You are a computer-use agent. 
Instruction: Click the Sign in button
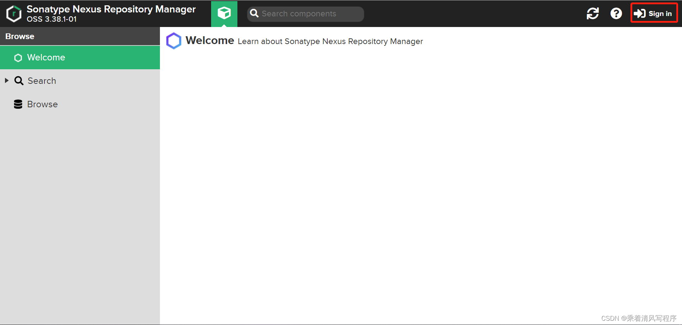pos(654,13)
